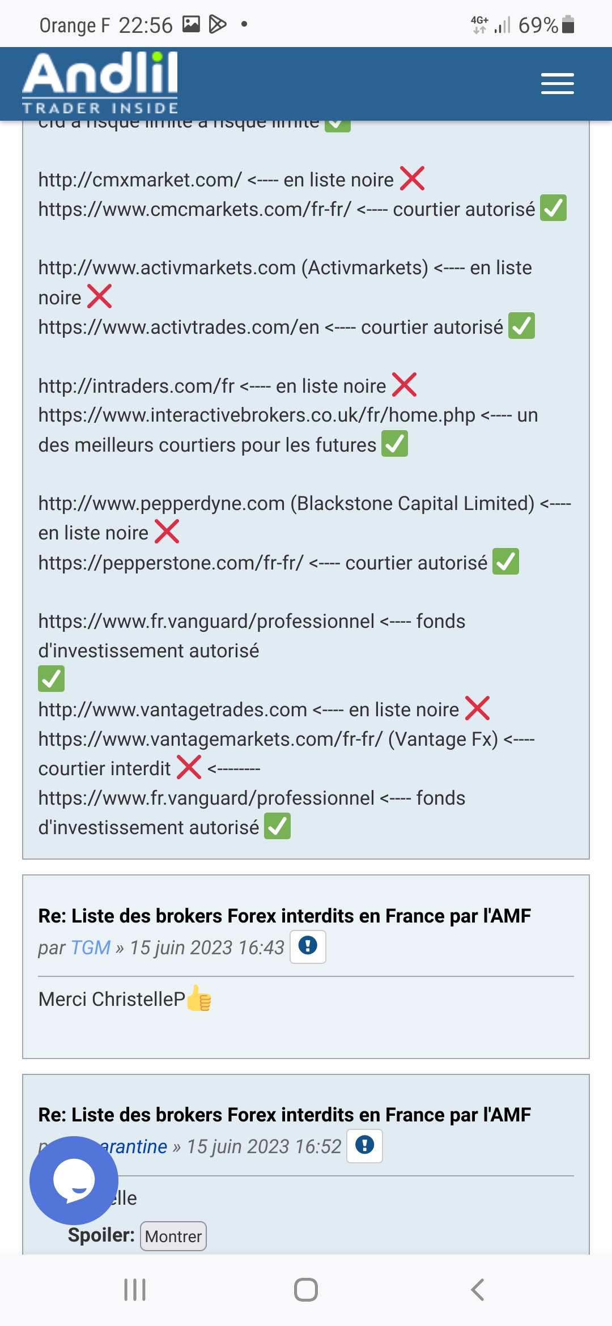The height and width of the screenshot is (1326, 612).
Task: Tap the Android back navigation arrow
Action: (478, 1290)
